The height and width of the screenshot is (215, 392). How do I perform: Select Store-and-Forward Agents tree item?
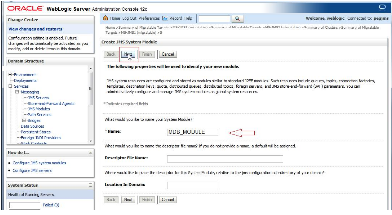point(51,103)
